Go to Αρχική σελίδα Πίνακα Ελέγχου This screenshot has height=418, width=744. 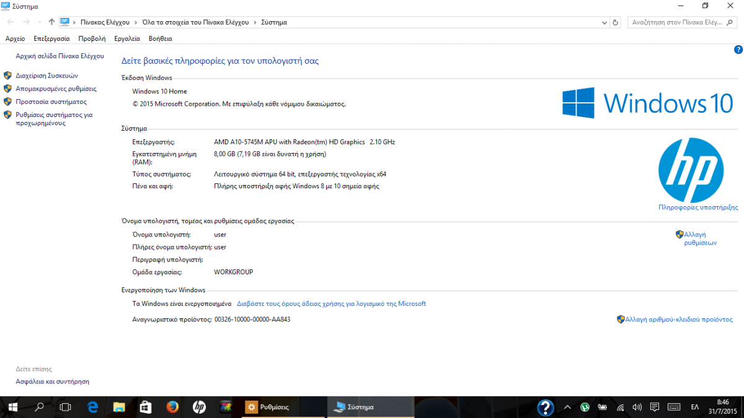[60, 56]
